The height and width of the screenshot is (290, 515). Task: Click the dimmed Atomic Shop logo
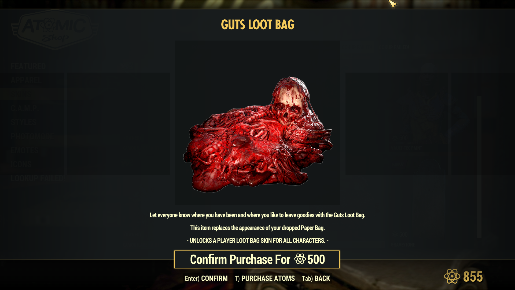55,30
